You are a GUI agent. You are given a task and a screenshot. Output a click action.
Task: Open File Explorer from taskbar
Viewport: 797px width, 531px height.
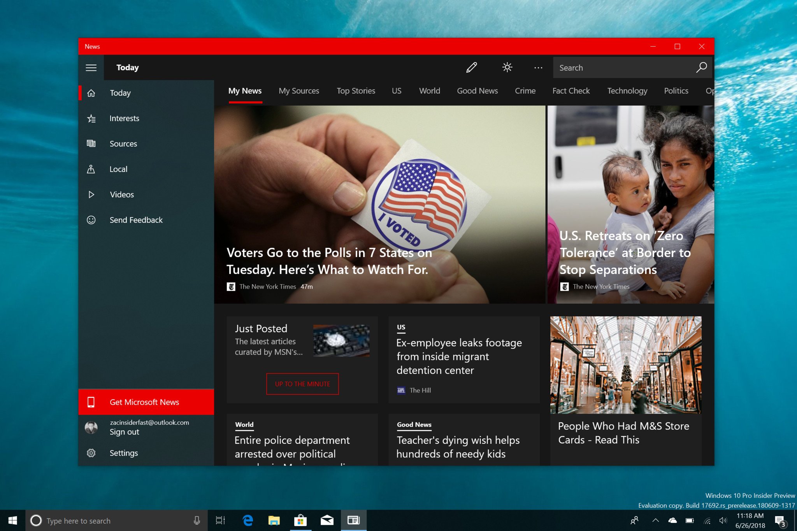pos(274,520)
